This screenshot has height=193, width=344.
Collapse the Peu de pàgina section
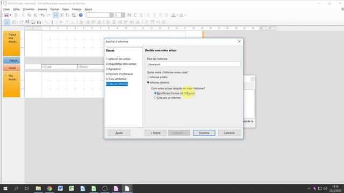pyautogui.click(x=6, y=76)
